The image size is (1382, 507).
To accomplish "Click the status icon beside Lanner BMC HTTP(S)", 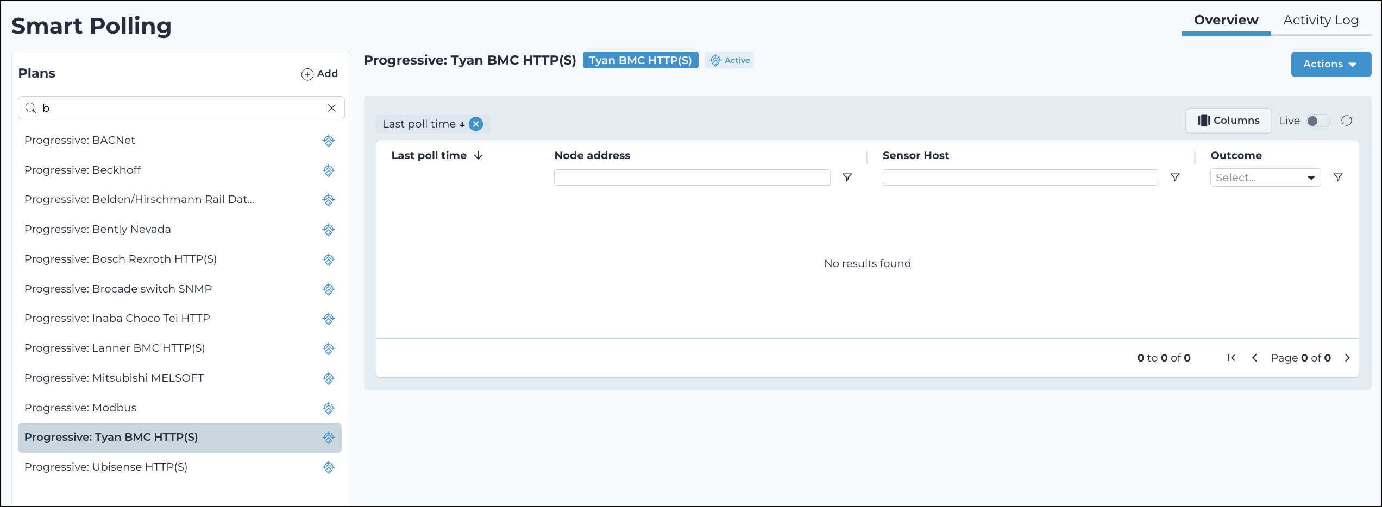I will pos(329,348).
